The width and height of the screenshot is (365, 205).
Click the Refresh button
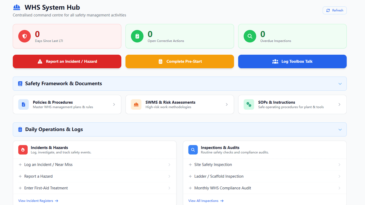tap(335, 10)
